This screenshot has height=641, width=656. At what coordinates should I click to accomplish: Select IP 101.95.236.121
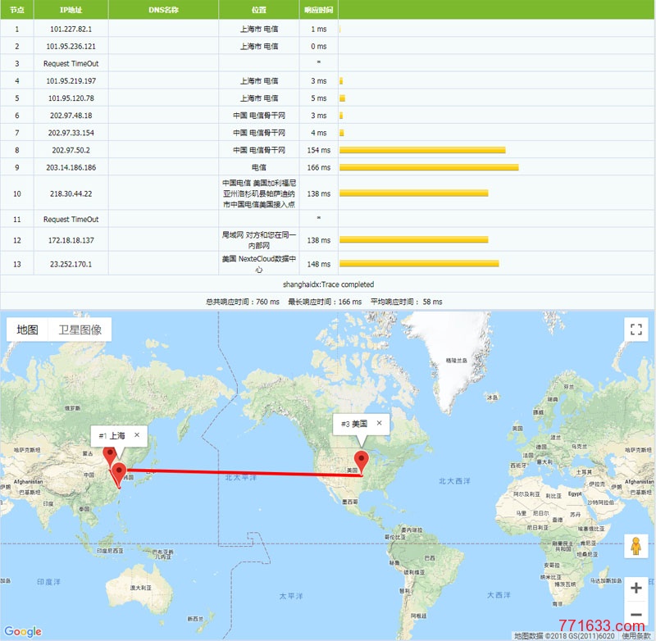(71, 47)
